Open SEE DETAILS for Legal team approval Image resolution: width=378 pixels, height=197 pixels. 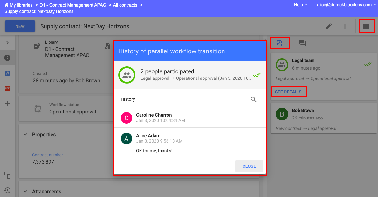(x=289, y=91)
